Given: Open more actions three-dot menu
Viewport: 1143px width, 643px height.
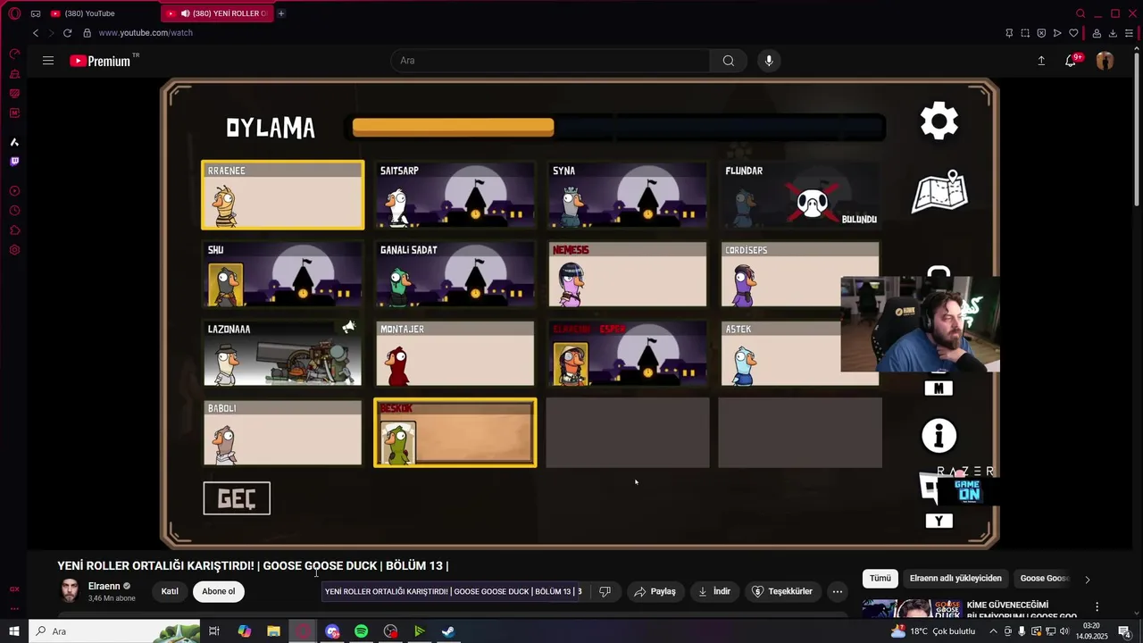Looking at the screenshot, I should pos(838,591).
